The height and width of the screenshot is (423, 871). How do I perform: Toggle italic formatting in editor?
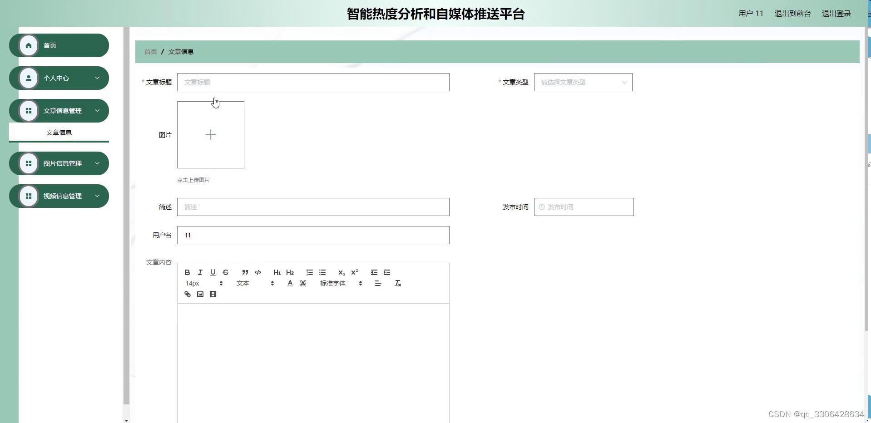pos(200,272)
